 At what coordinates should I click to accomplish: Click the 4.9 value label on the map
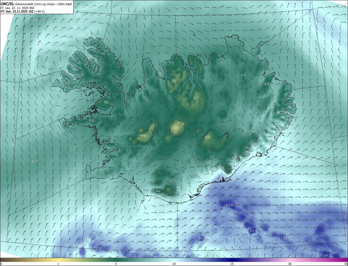243,75
